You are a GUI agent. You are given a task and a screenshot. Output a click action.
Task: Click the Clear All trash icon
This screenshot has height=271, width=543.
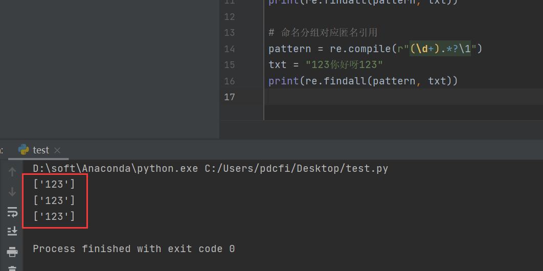pos(12,268)
